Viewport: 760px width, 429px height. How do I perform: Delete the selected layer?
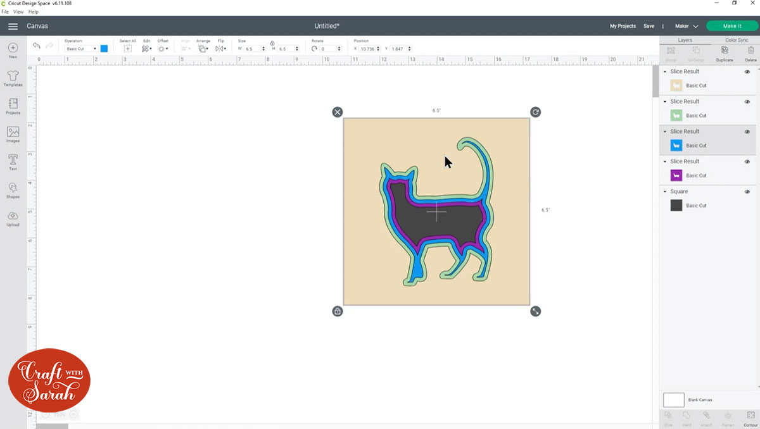pos(750,53)
